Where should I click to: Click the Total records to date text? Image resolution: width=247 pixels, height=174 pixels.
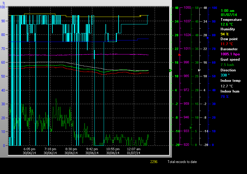(182, 162)
